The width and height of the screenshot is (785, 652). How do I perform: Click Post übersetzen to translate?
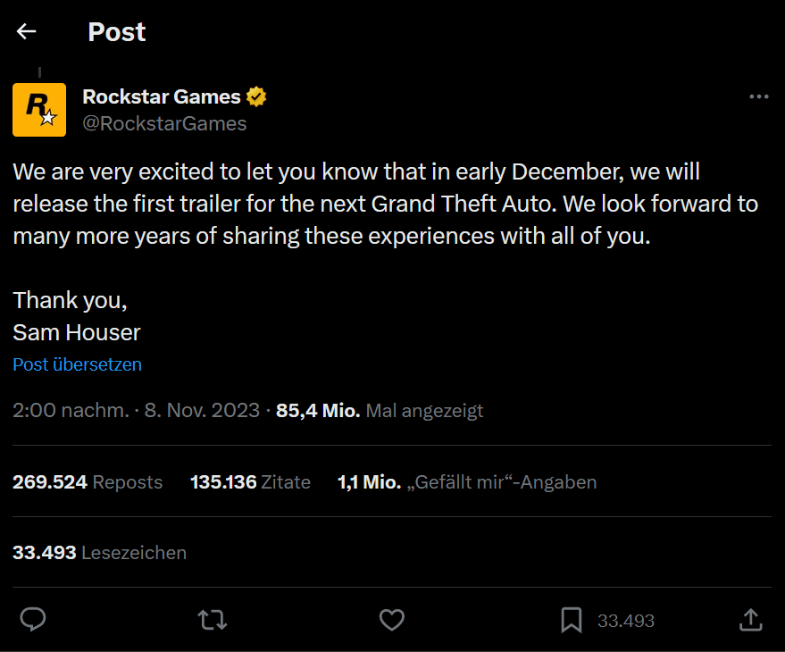[77, 364]
